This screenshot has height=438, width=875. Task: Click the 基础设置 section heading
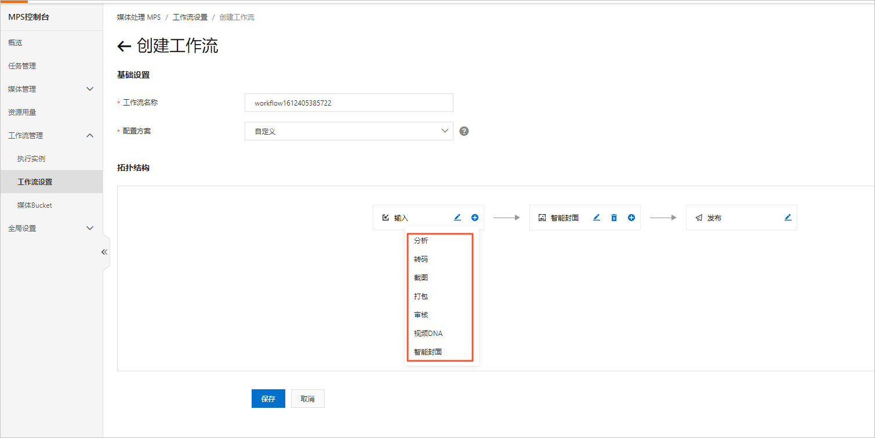[133, 75]
